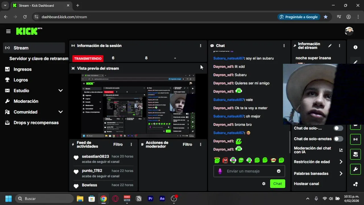The image size is (364, 205).
Task: Click the info icon in right sidebar
Action: tap(355, 47)
